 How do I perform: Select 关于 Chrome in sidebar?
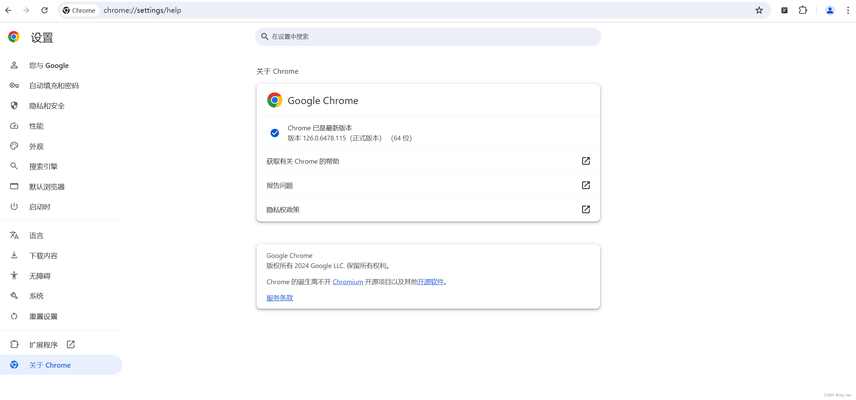click(x=61, y=365)
